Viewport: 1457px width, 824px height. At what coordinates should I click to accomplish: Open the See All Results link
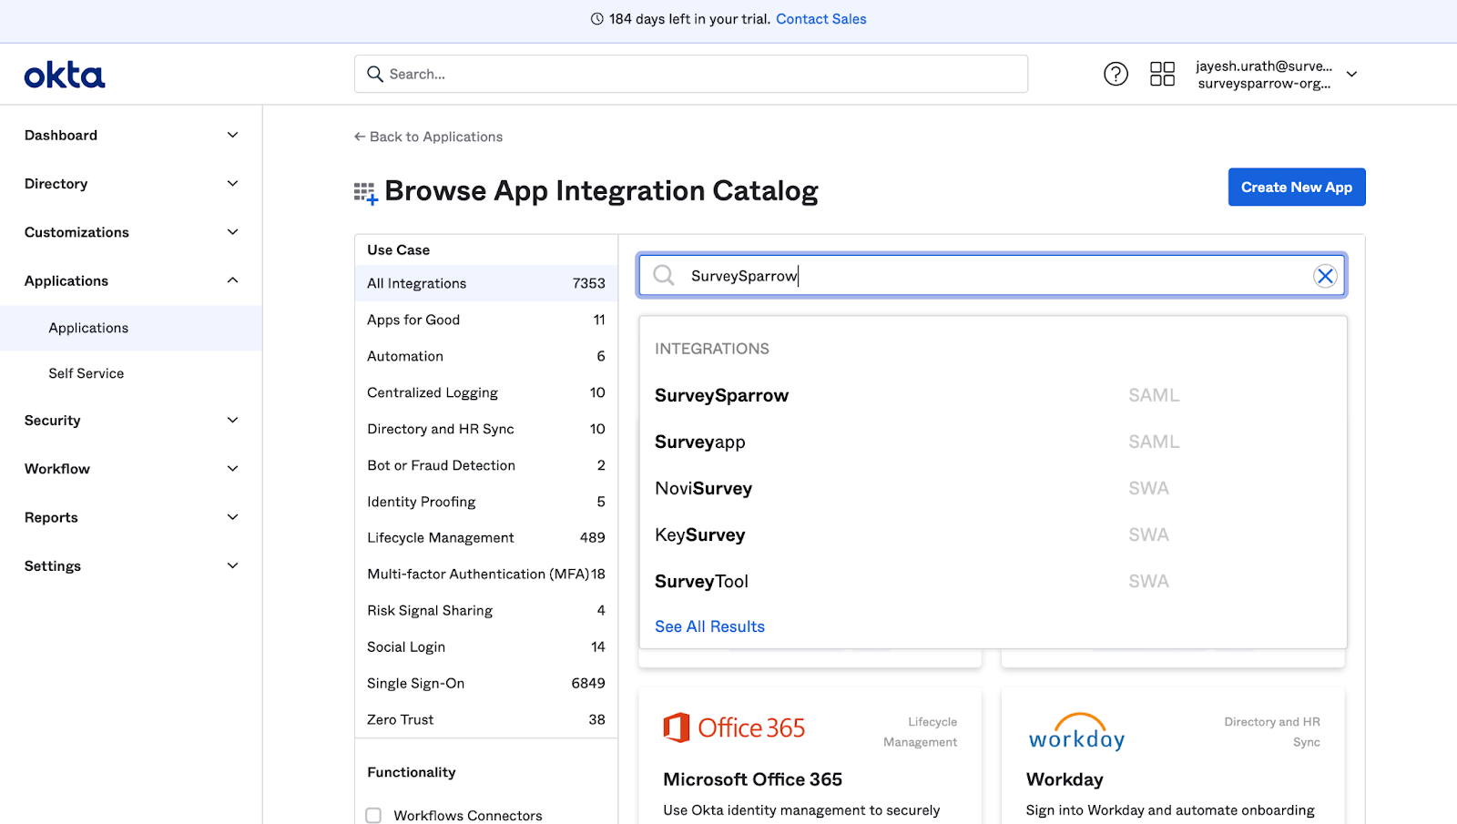[709, 626]
